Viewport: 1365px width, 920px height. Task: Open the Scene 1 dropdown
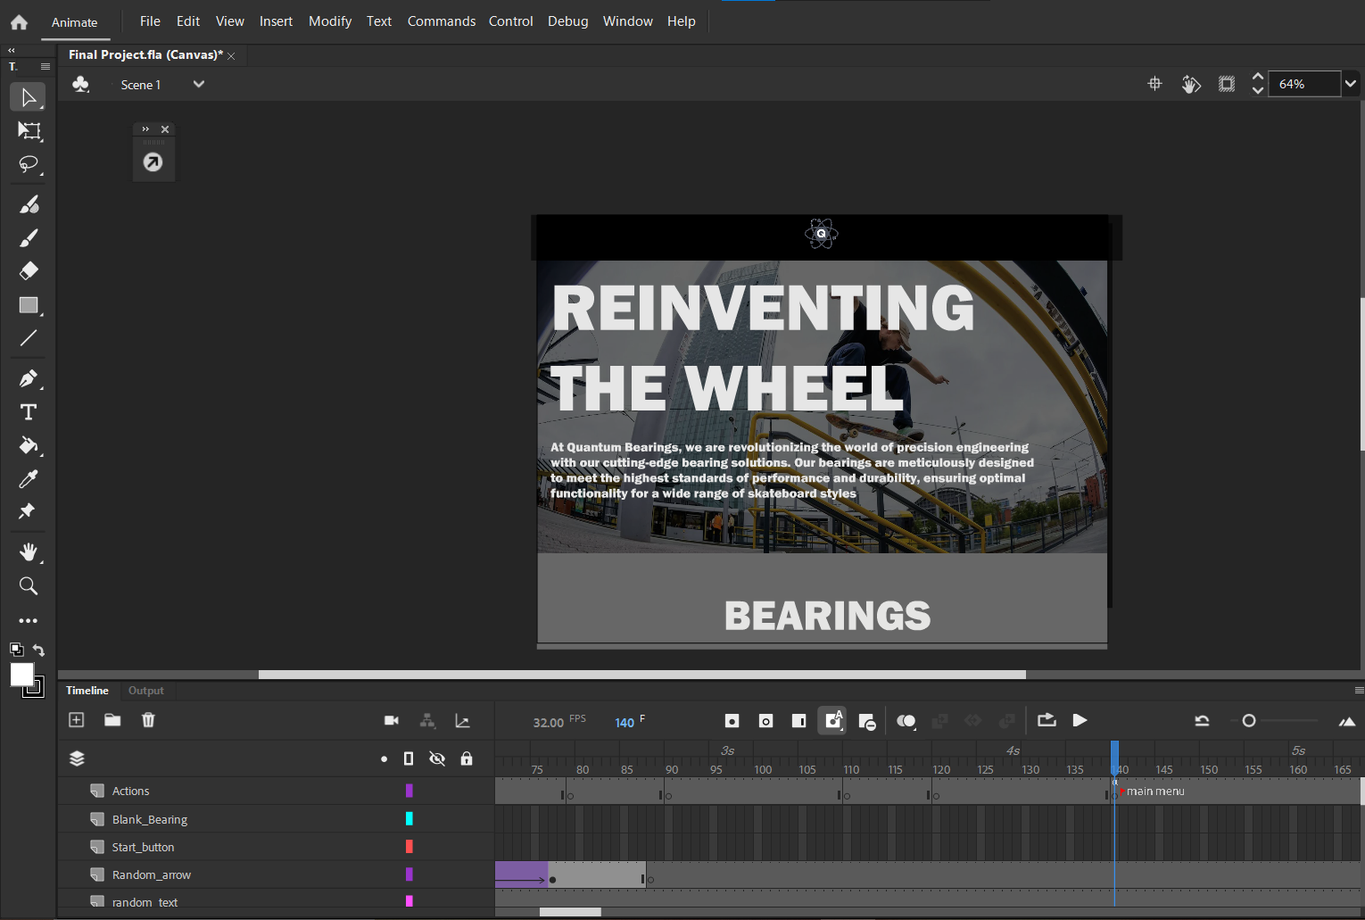[x=198, y=85]
